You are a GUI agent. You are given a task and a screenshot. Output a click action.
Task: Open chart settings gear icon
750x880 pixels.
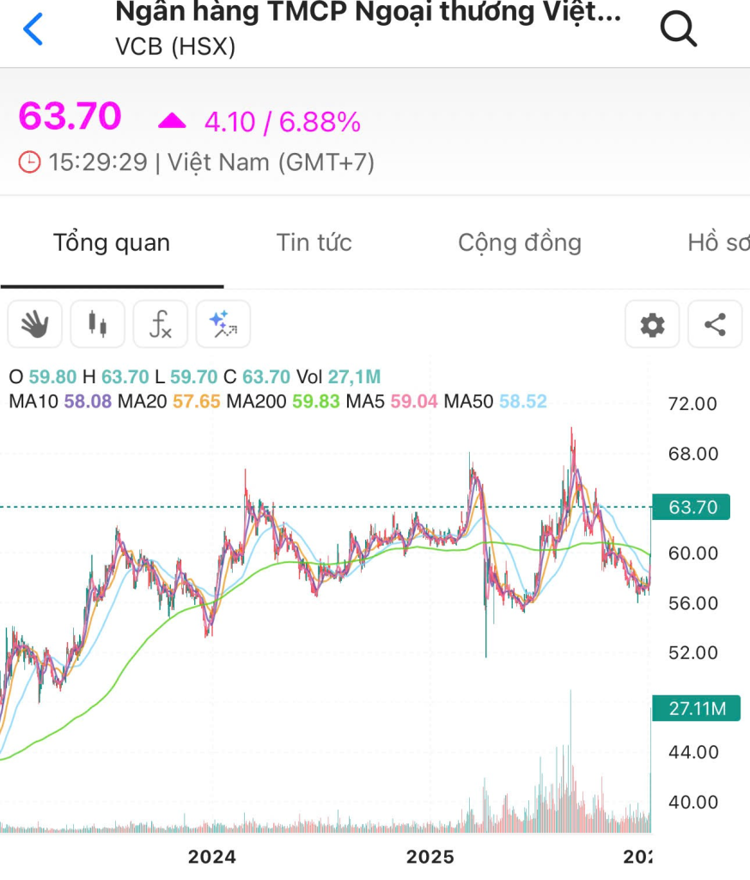pos(652,325)
